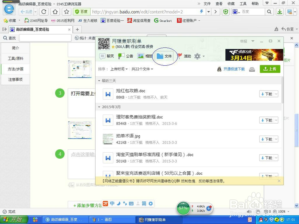This screenshot has width=299, height=224.
Task: Open the address bar history dropdown arrow
Action: coord(209,12)
